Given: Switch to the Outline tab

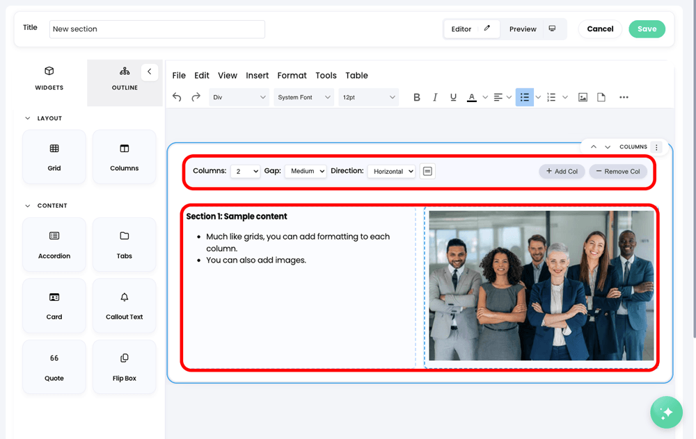Looking at the screenshot, I should pos(125,78).
